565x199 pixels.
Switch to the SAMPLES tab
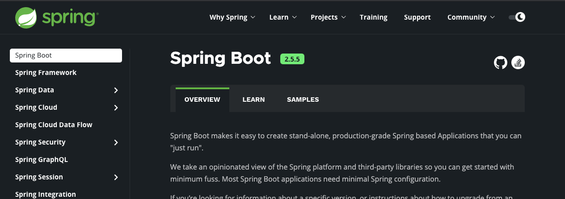point(303,99)
